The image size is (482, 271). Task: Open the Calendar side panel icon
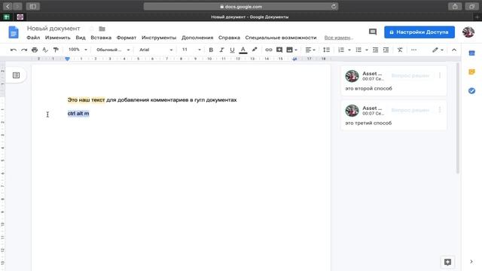pos(472,53)
